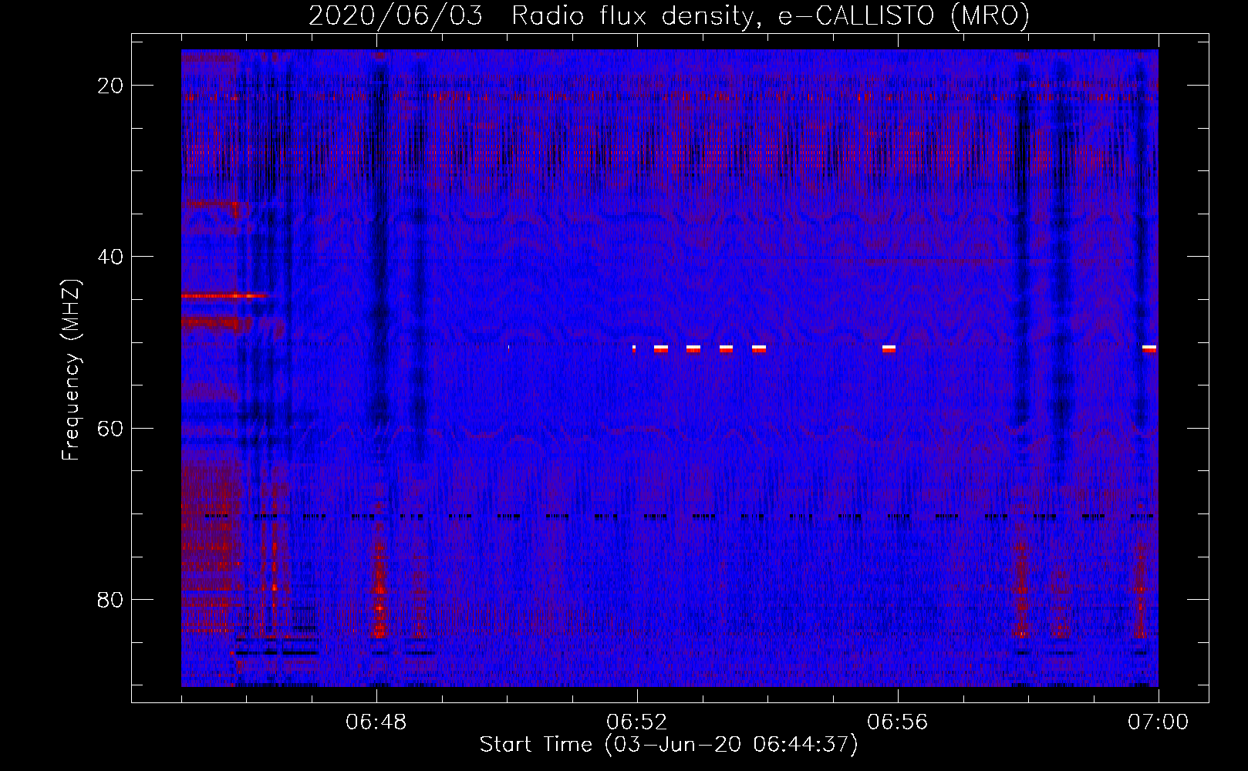
Task: Click the 20 MHz frequency tick label
Action: tap(111, 86)
